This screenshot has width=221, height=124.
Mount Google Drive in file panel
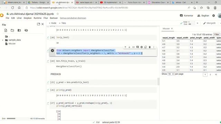click(x=19, y=30)
